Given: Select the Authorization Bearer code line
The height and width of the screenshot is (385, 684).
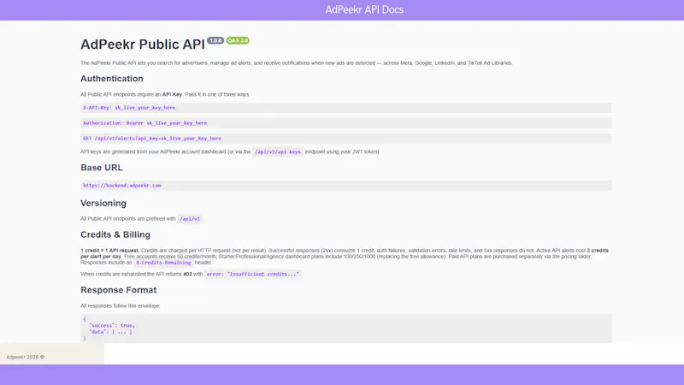Looking at the screenshot, I should [x=346, y=123].
